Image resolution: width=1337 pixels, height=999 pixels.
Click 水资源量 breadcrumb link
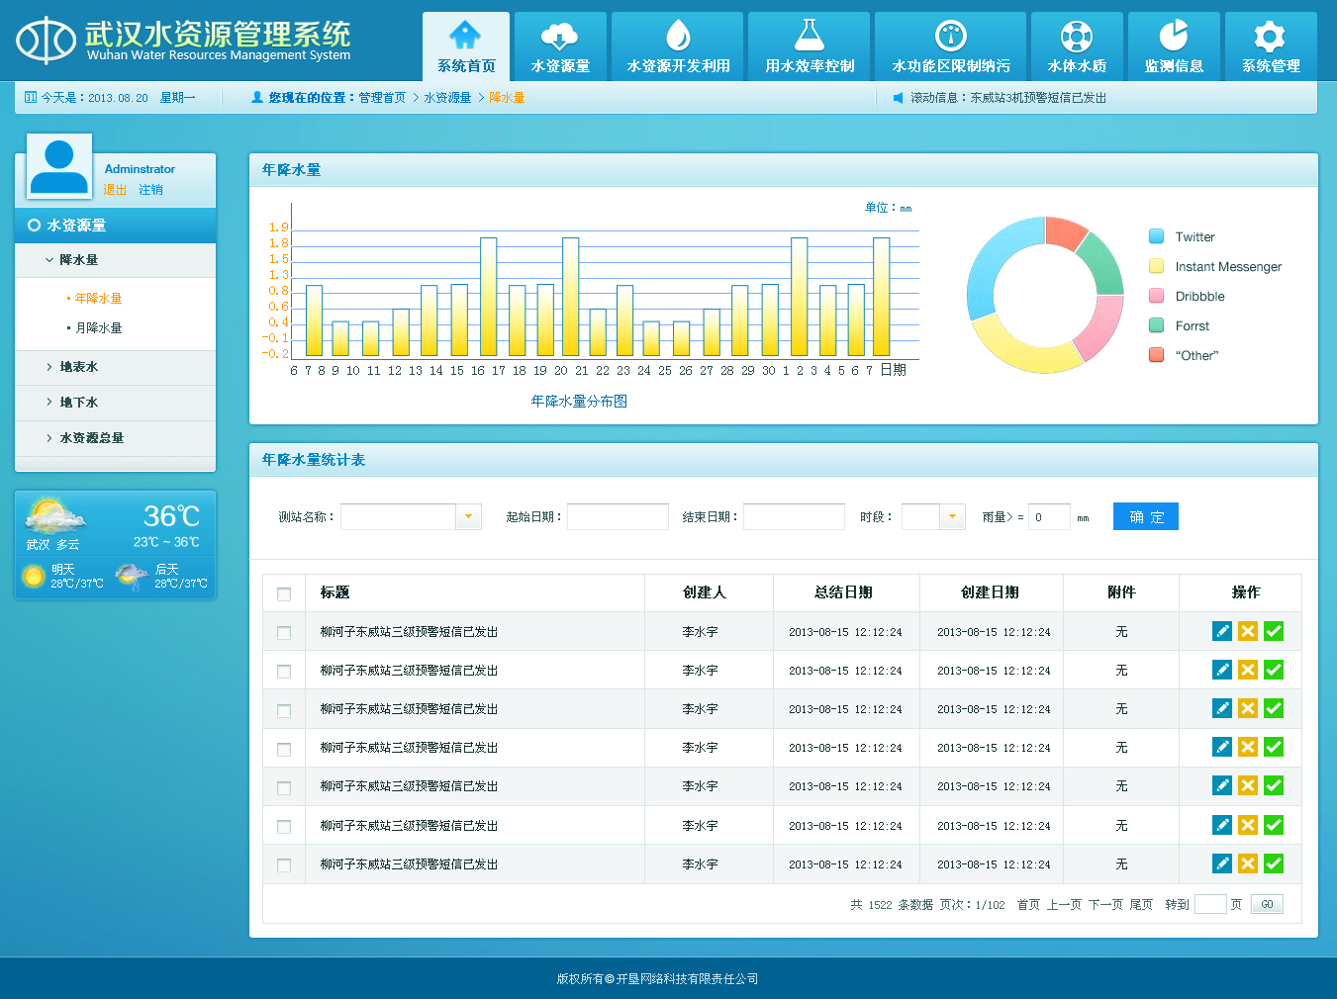pos(447,98)
